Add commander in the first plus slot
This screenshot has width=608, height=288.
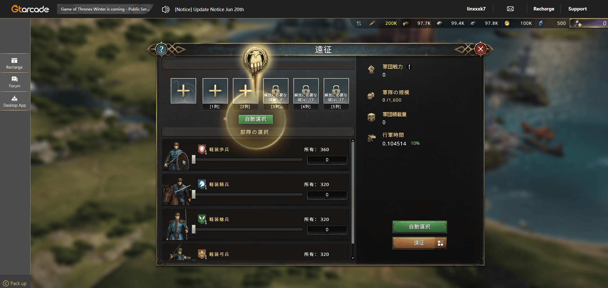[x=183, y=91]
